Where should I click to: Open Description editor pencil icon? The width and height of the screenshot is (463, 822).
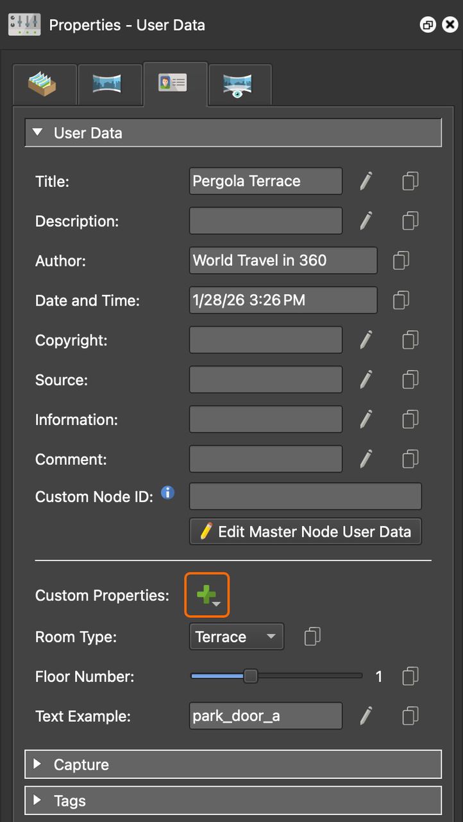[366, 221]
